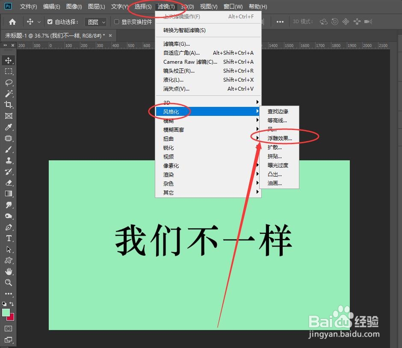Screen dimensions: 402x348
Task: Activate the Horizontal Type tool
Action: [x=9, y=238]
